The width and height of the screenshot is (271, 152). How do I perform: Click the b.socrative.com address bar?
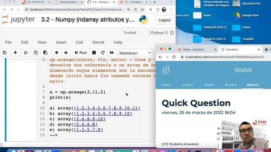(225, 57)
